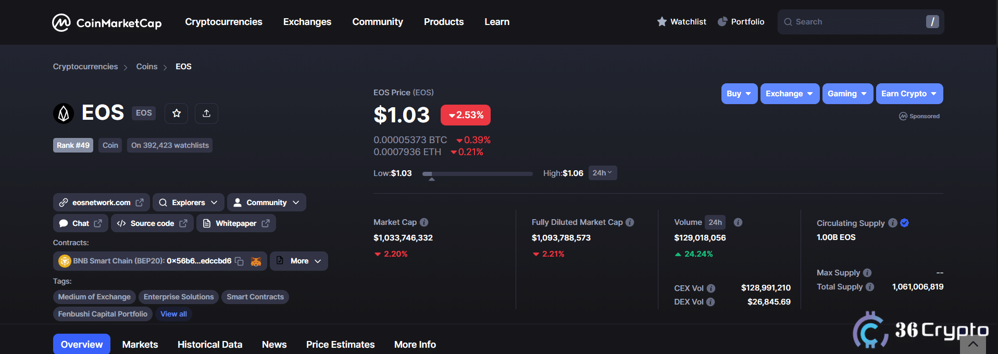
Task: Open the Community top menu
Action: [378, 22]
